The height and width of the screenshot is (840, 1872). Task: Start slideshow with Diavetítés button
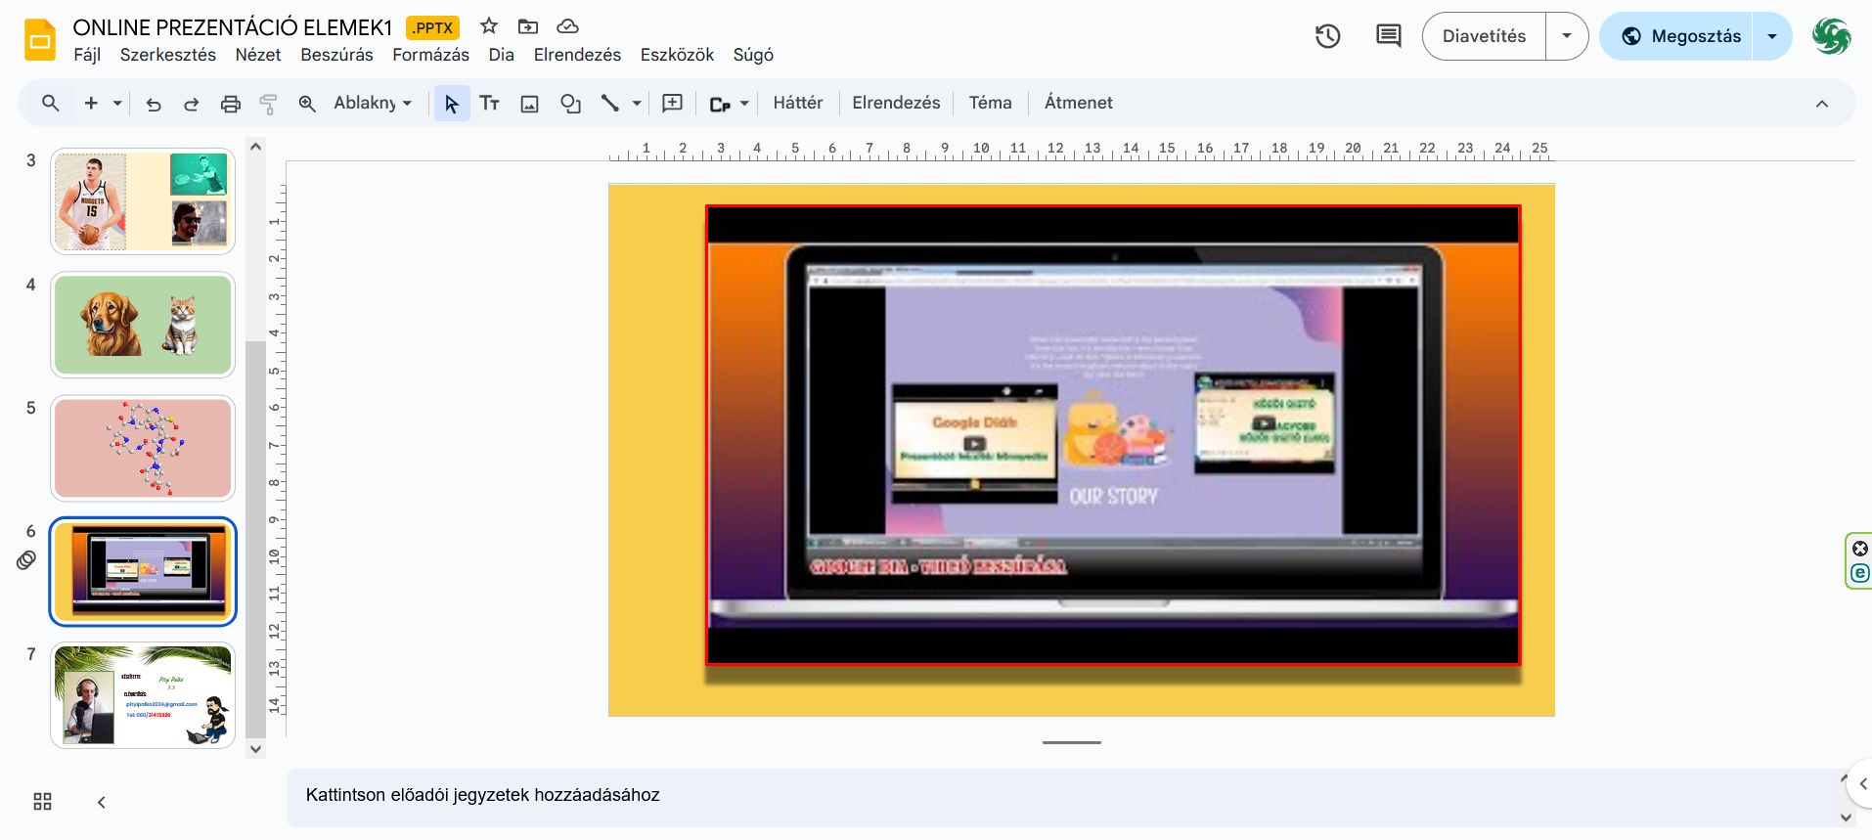(1484, 36)
